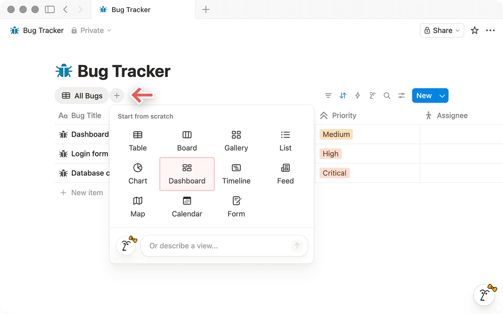Image resolution: width=503 pixels, height=314 pixels.
Task: Open view options with the sliders icon
Action: tap(401, 95)
